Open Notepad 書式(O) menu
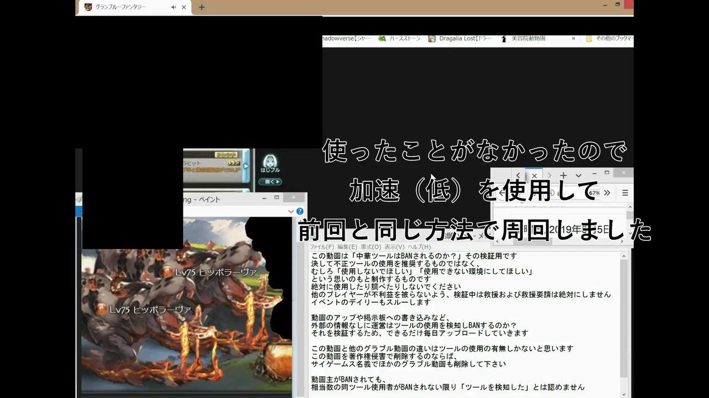This screenshot has height=398, width=709. click(x=371, y=247)
